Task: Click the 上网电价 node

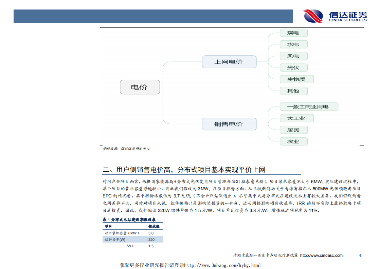Action: coord(229,61)
